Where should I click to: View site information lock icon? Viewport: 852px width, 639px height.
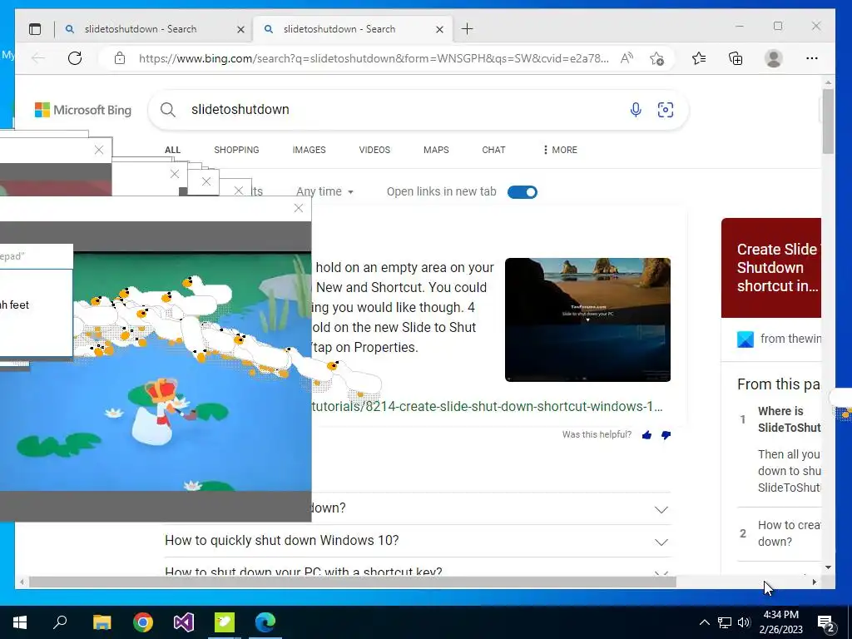pos(120,58)
